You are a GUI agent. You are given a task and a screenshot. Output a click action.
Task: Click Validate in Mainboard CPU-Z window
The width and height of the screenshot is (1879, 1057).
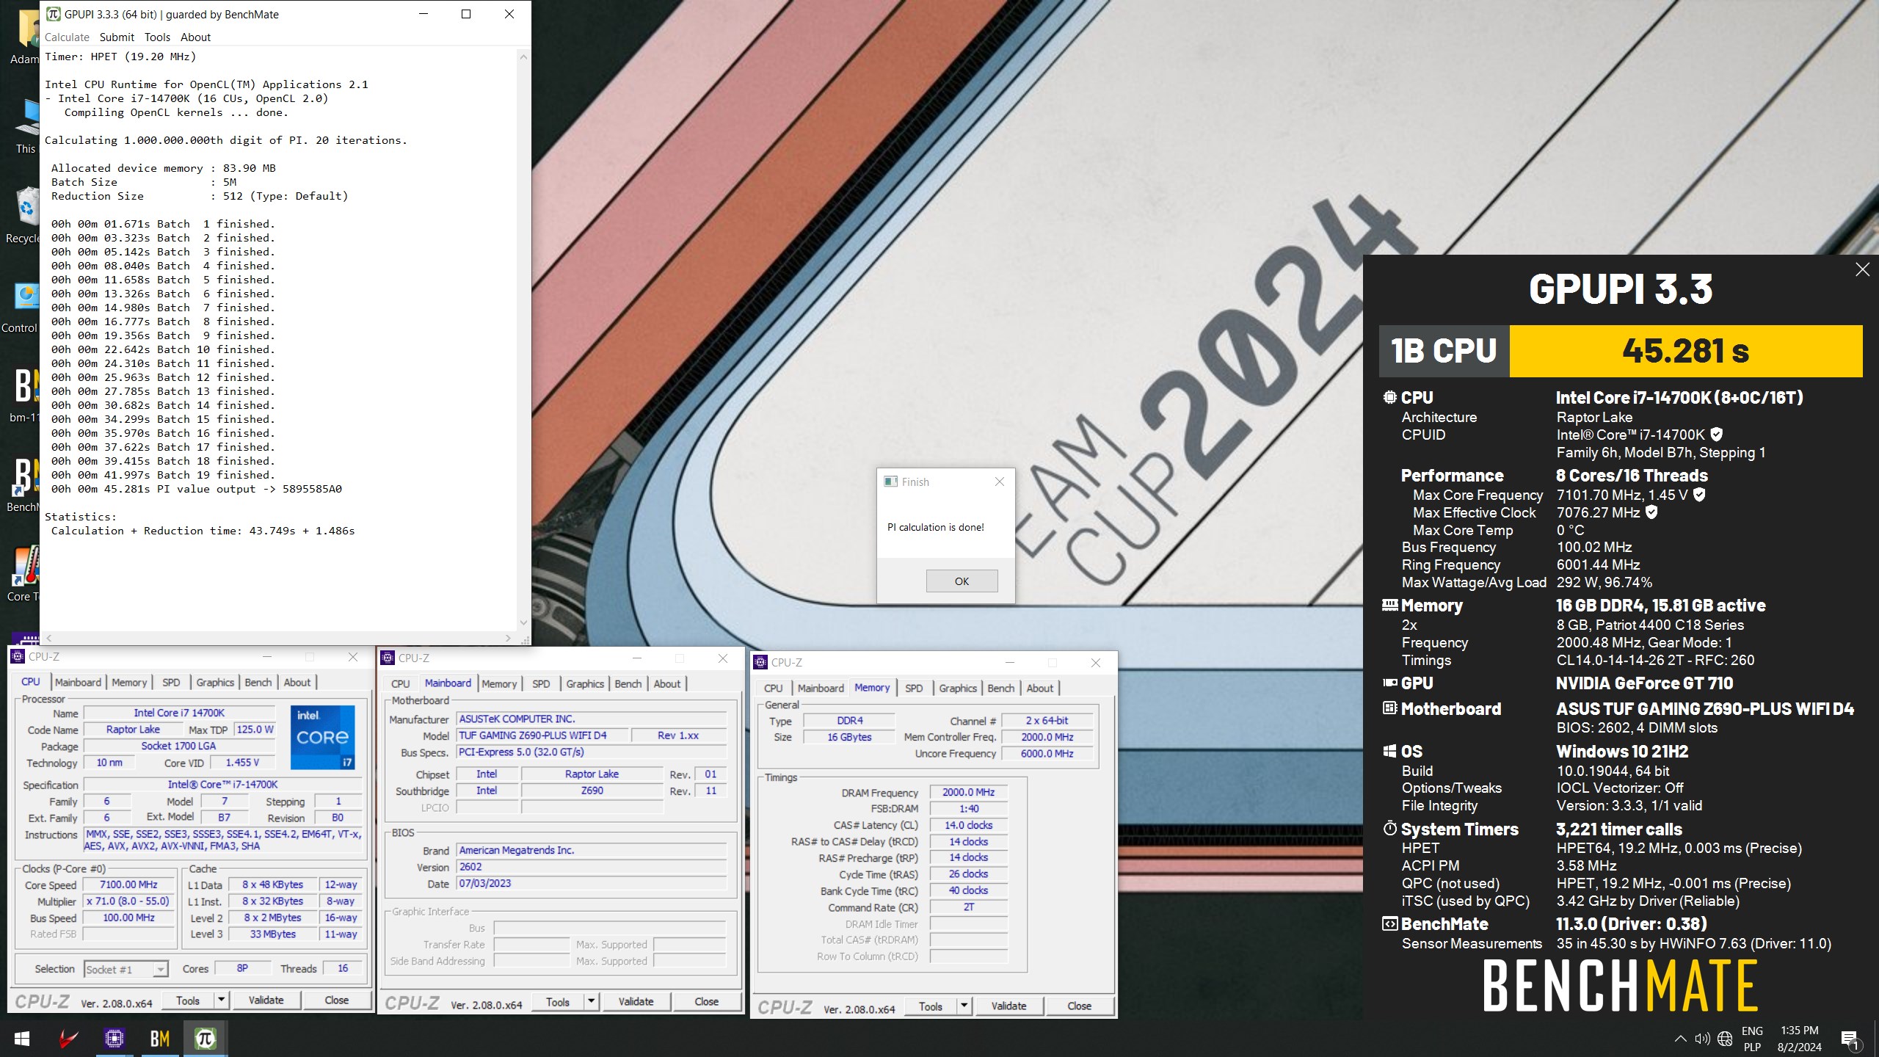tap(636, 1001)
